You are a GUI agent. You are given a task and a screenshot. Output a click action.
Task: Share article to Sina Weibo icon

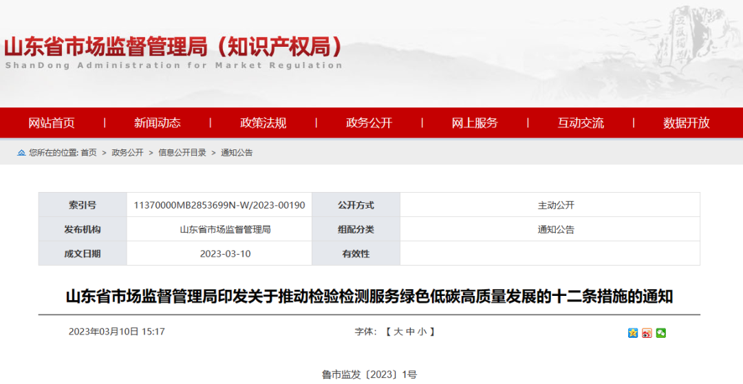click(647, 333)
